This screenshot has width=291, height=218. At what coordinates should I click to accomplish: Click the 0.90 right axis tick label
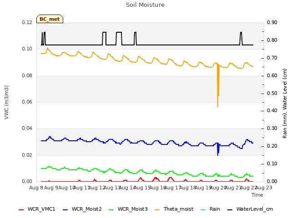pyautogui.click(x=272, y=22)
